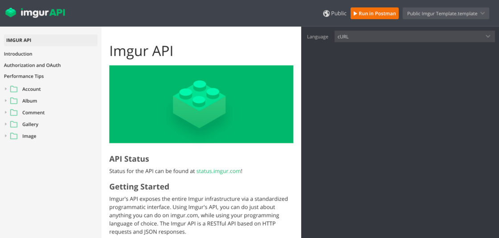Select the Comment tree label
This screenshot has width=499, height=238.
click(x=33, y=113)
